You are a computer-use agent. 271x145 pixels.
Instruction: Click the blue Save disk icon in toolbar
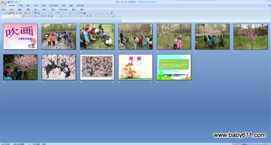10,13
